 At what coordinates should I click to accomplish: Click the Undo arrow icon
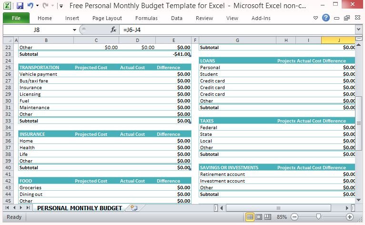[30, 5]
